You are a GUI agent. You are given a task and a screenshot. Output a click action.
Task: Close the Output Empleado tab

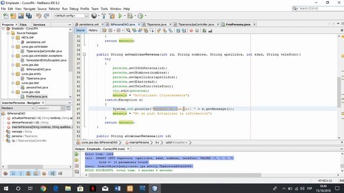click(128, 149)
